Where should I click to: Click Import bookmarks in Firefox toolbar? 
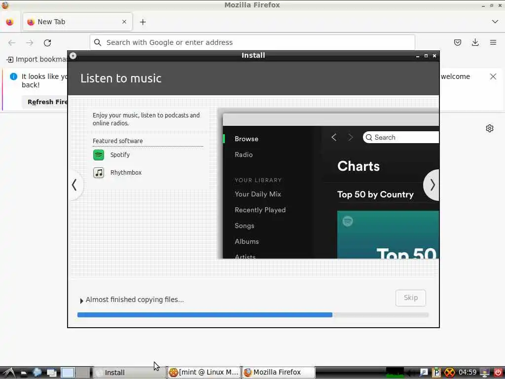(x=36, y=59)
